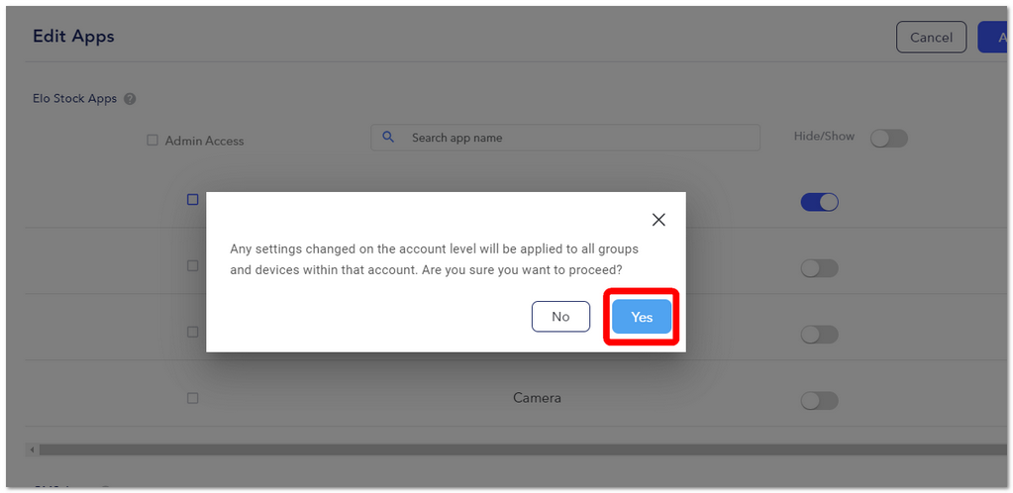Click the left arrow of horizontal scrollbar
Viewport: 1013px width, 493px height.
coord(31,449)
